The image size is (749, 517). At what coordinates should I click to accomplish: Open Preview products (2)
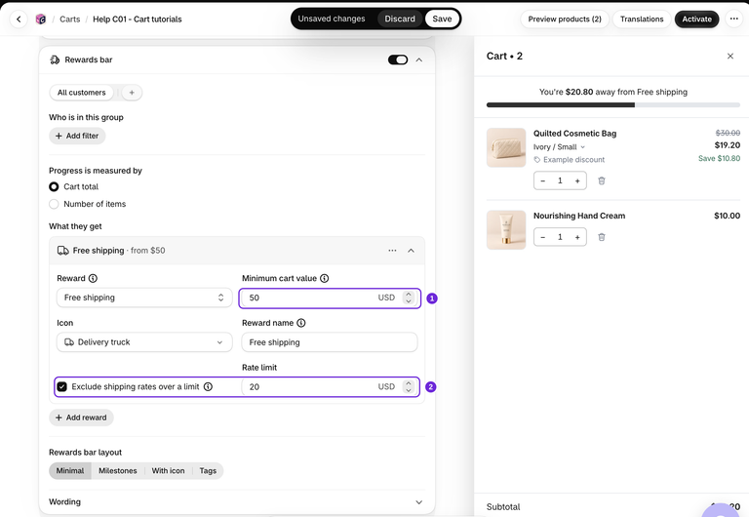(x=565, y=20)
